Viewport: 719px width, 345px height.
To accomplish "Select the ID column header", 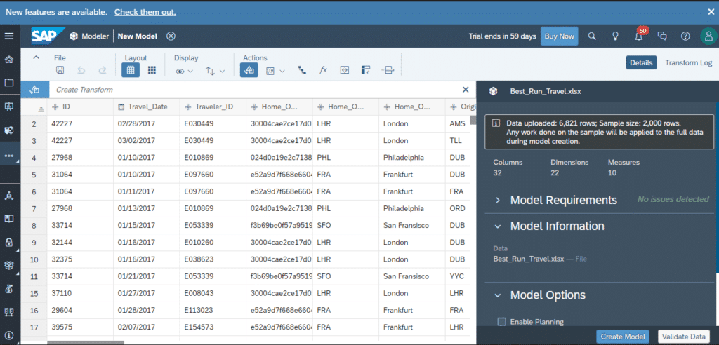I will pos(80,107).
